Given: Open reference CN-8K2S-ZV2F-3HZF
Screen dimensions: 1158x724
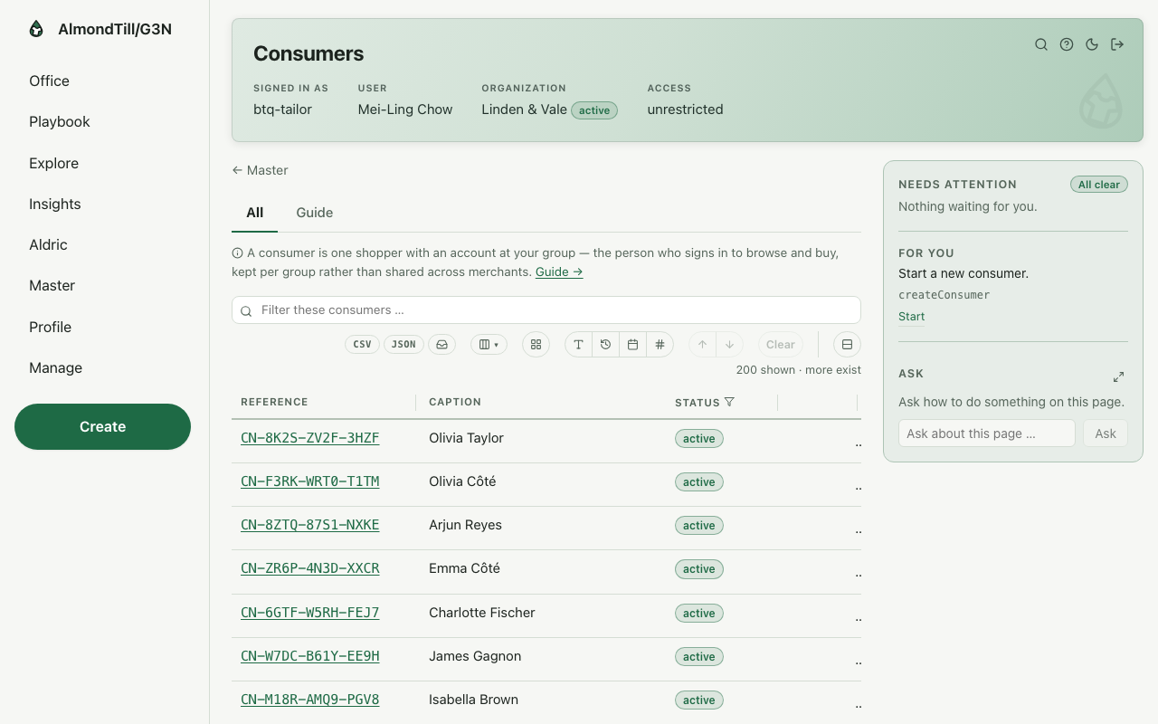Looking at the screenshot, I should pos(310,438).
